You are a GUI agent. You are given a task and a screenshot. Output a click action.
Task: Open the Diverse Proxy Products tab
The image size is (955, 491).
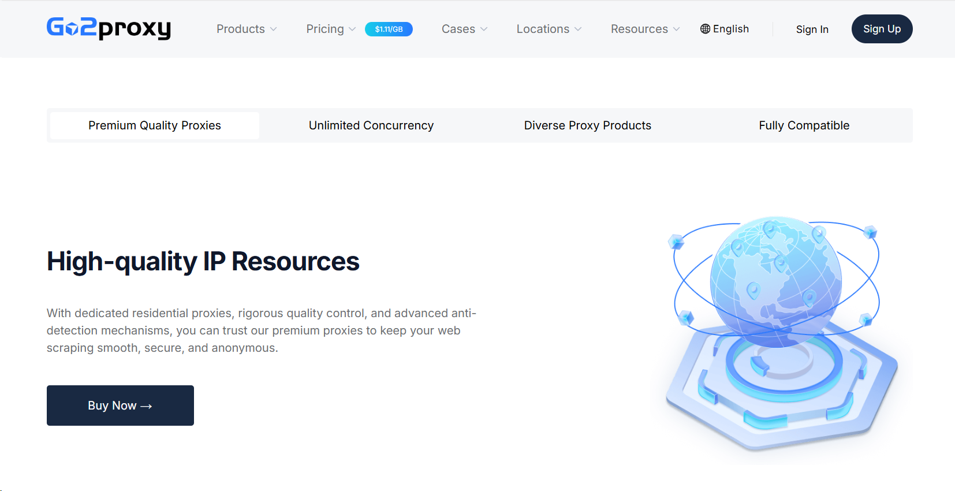588,125
